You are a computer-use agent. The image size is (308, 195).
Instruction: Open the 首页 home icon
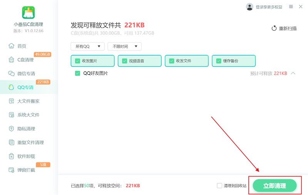[12, 46]
